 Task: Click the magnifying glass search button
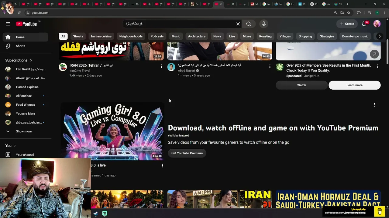249,24
